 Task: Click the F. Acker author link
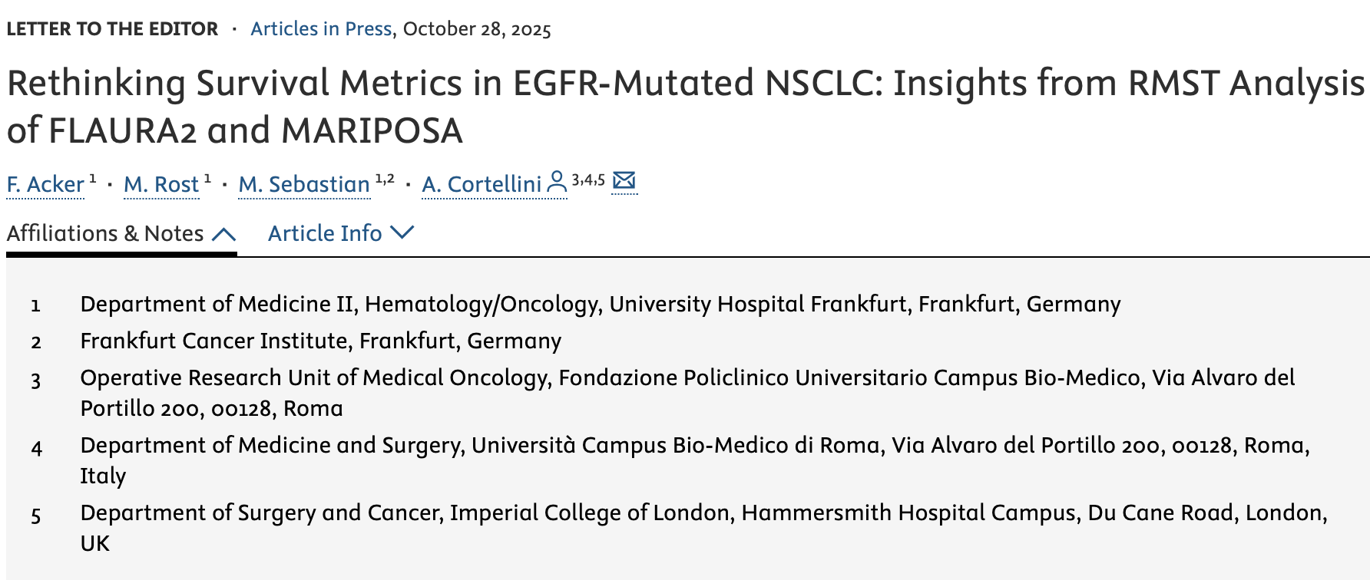pos(45,185)
